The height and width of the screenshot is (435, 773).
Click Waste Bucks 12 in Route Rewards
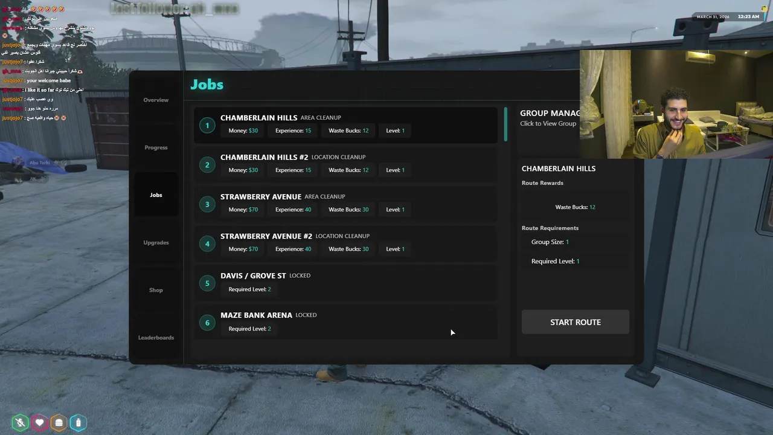[576, 207]
